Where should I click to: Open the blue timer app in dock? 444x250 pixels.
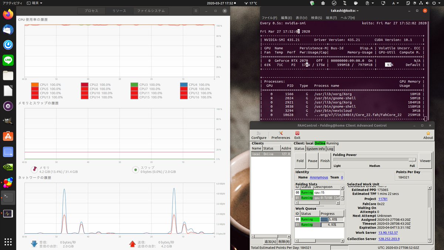tap(8, 45)
